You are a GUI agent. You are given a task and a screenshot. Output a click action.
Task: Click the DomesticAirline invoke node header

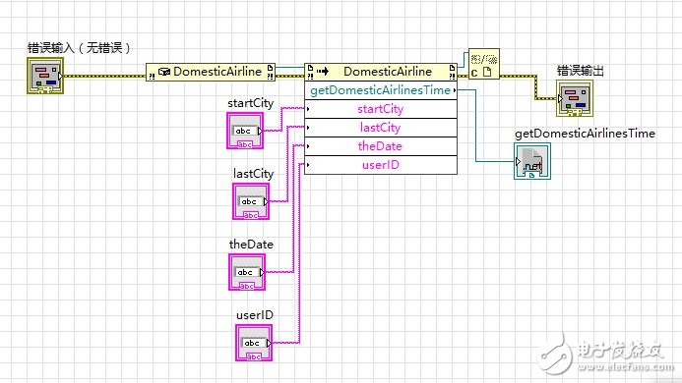[x=381, y=72]
